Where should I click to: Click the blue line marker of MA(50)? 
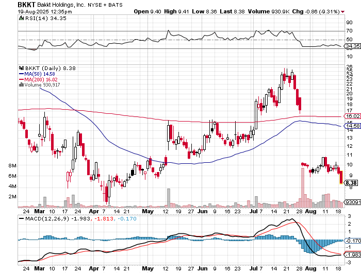tap(21, 74)
